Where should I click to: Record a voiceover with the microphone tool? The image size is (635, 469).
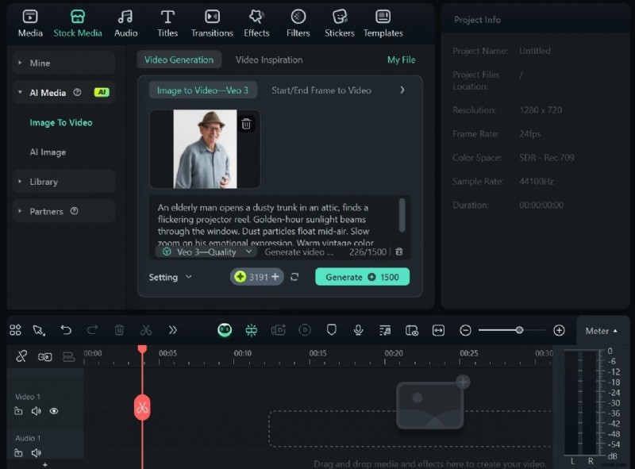[358, 330]
